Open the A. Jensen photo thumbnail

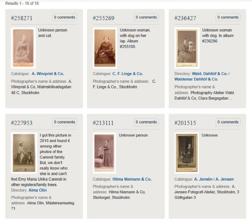pos(187,153)
